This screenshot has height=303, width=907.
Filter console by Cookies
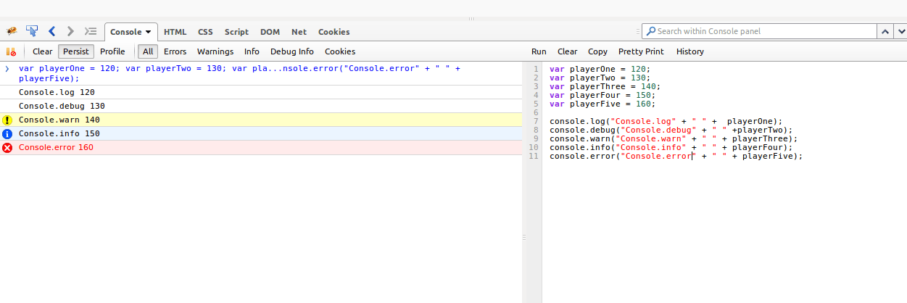pos(340,51)
